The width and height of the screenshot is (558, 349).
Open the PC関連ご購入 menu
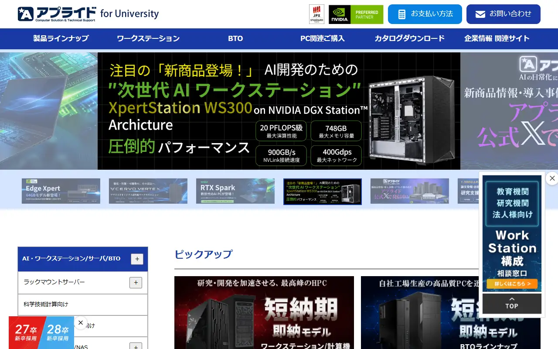click(x=323, y=38)
